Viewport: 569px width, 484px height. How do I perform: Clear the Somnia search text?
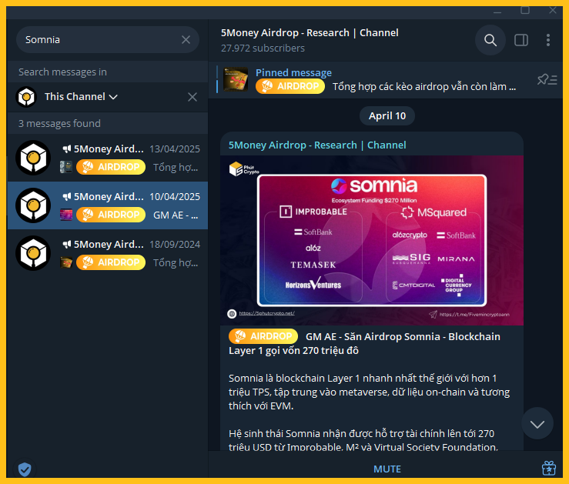coord(186,39)
